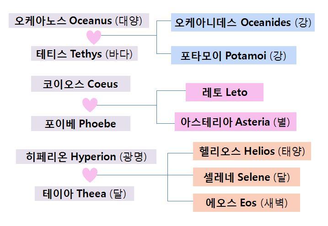The width and height of the screenshot is (328, 226).
Task: Click the heart between Hyperion and Theea
Action: [x=90, y=174]
